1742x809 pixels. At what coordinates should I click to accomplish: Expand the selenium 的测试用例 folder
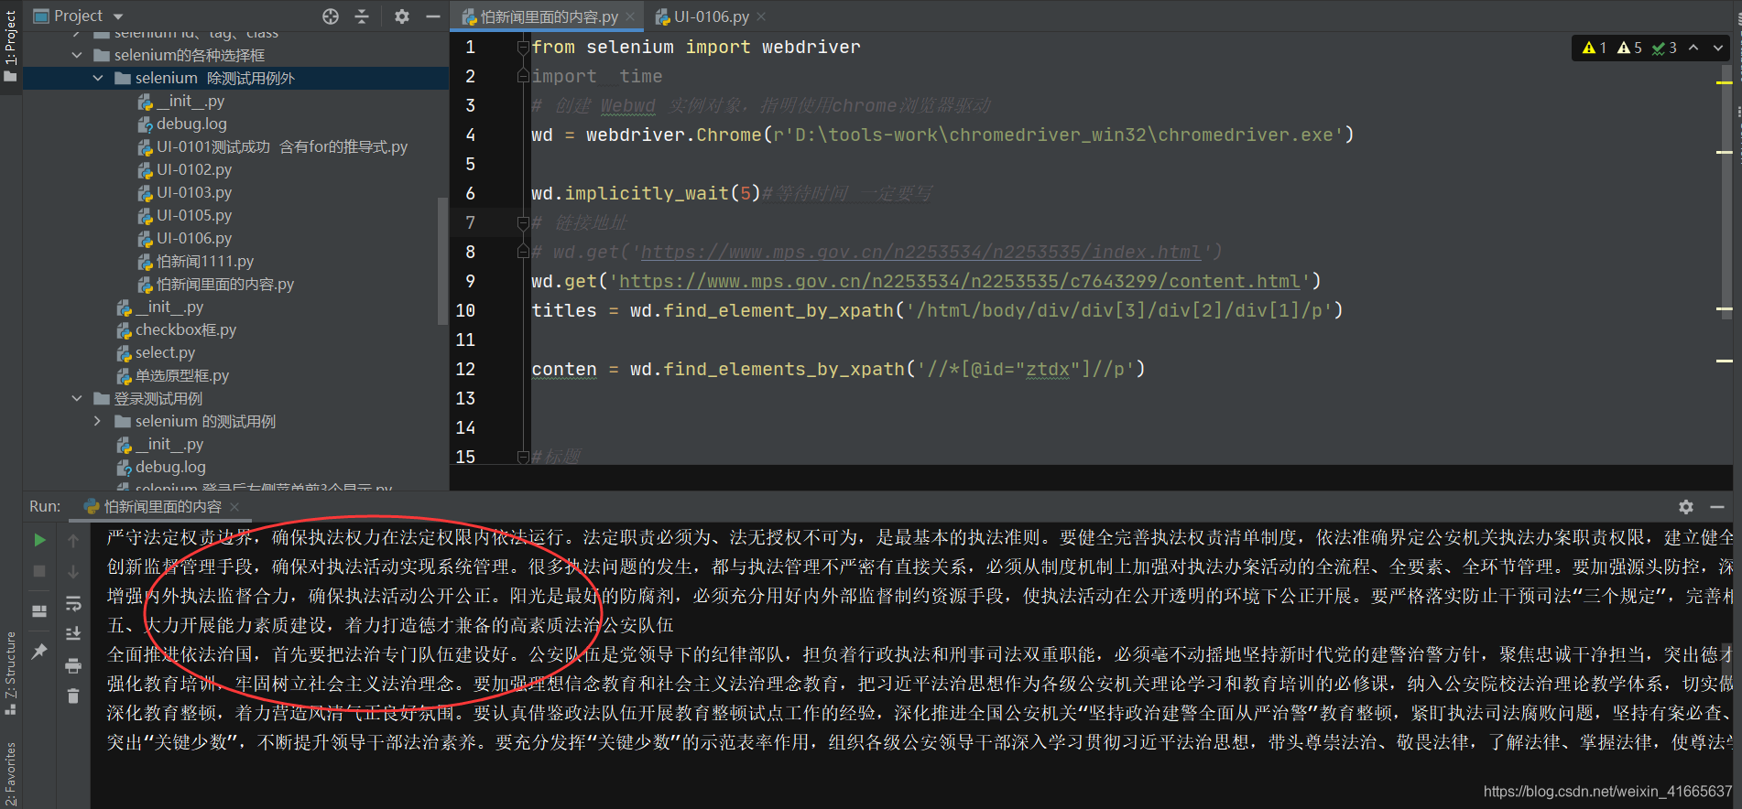(98, 421)
